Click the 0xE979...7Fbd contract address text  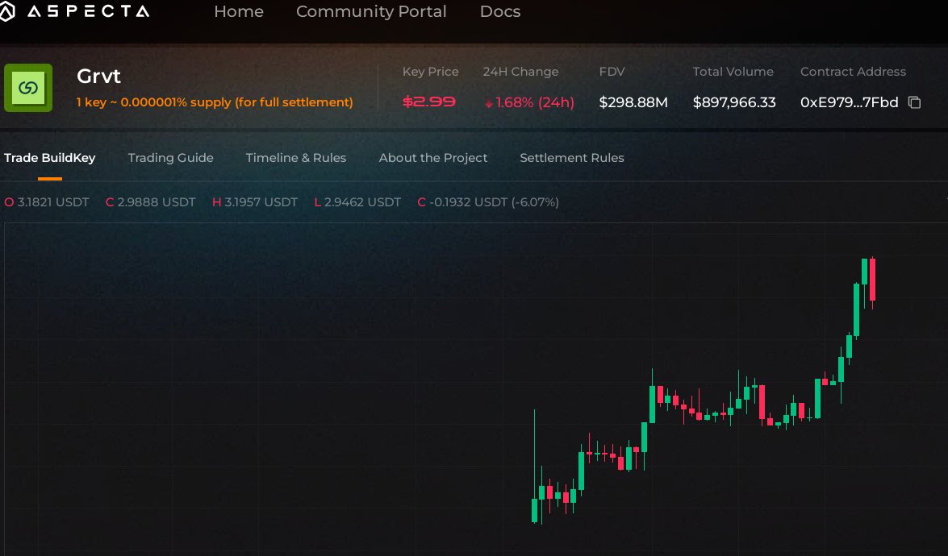click(849, 102)
